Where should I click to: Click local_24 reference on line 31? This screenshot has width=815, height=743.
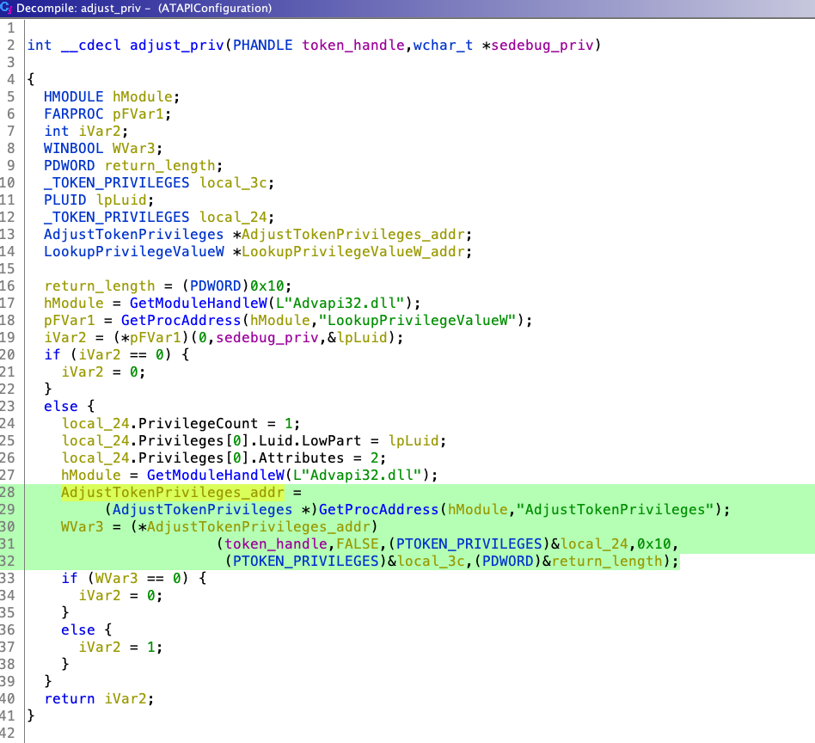click(x=594, y=543)
